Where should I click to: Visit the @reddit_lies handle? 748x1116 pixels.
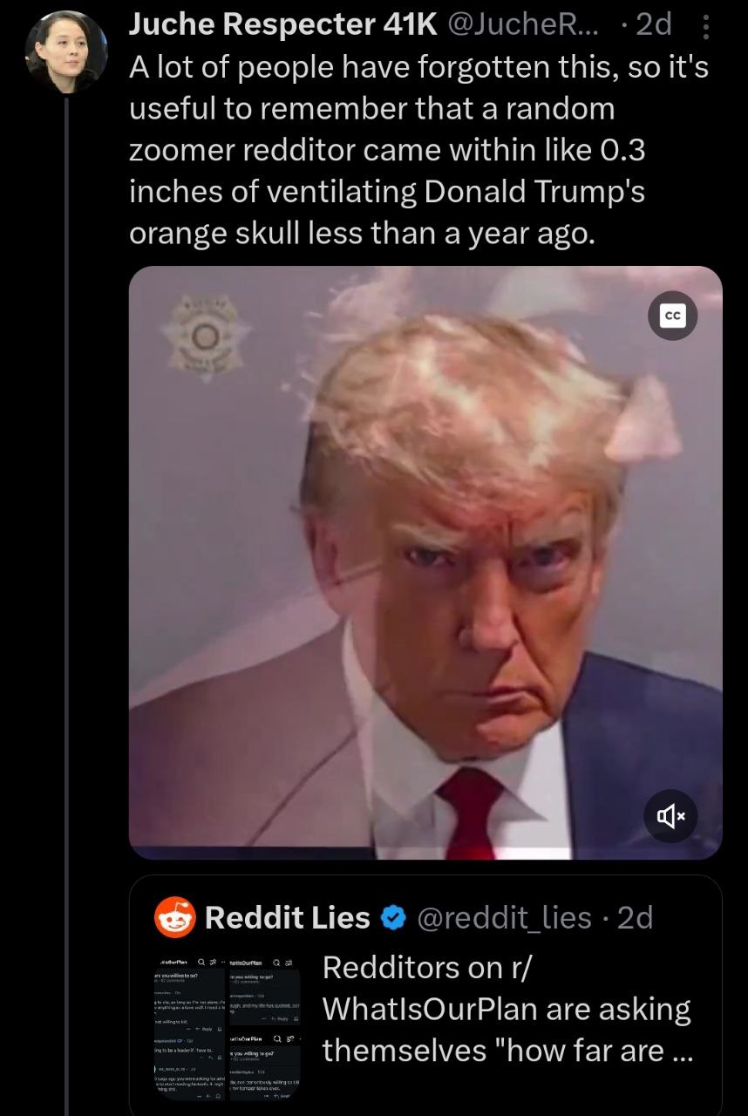504,918
